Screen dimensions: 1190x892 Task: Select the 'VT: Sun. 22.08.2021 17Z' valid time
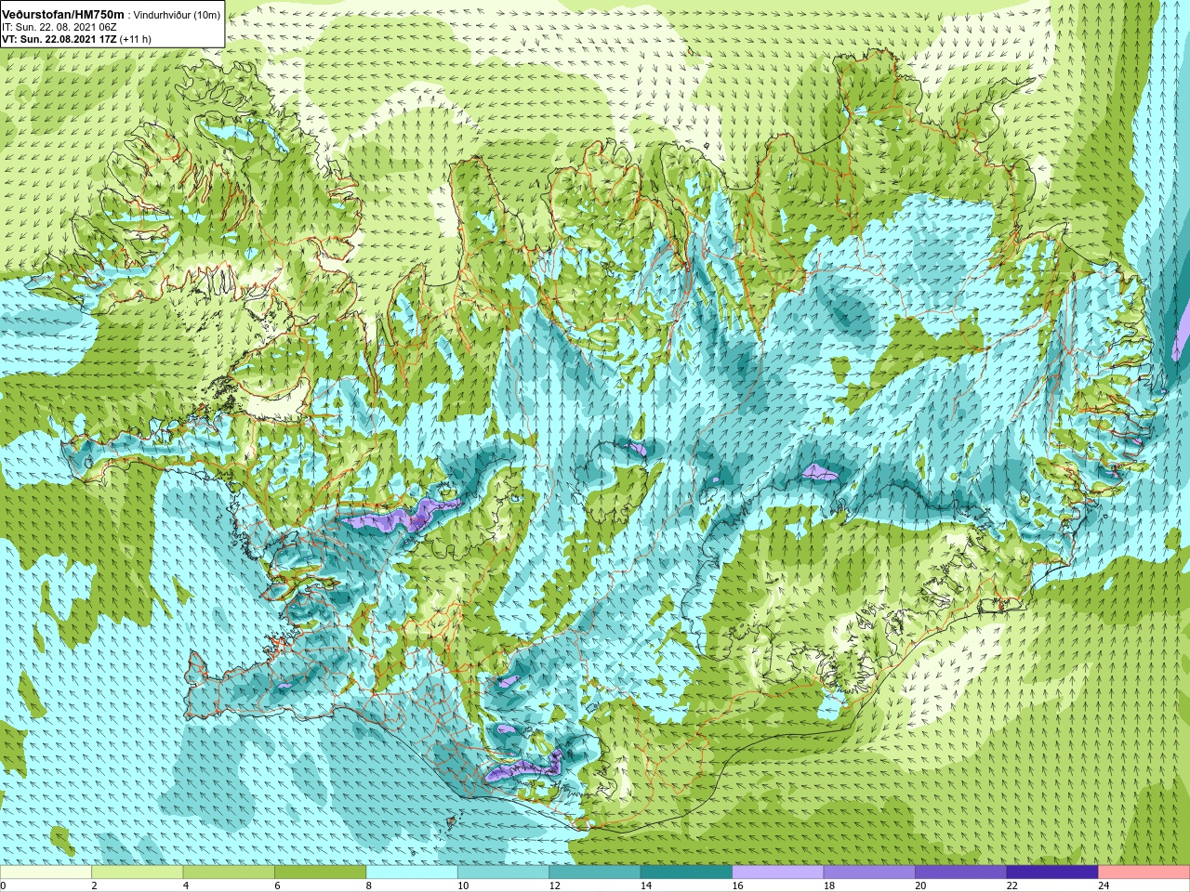59,39
